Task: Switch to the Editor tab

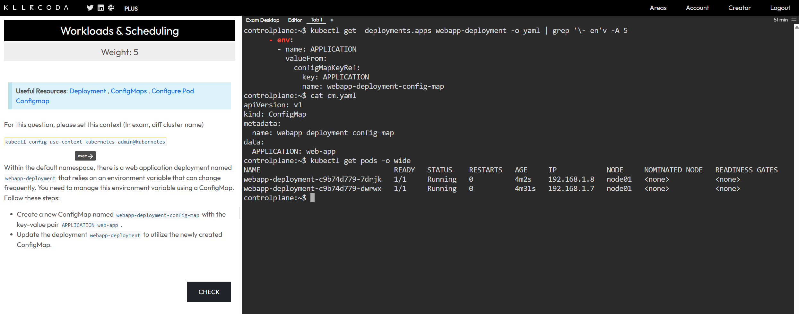Action: click(295, 20)
